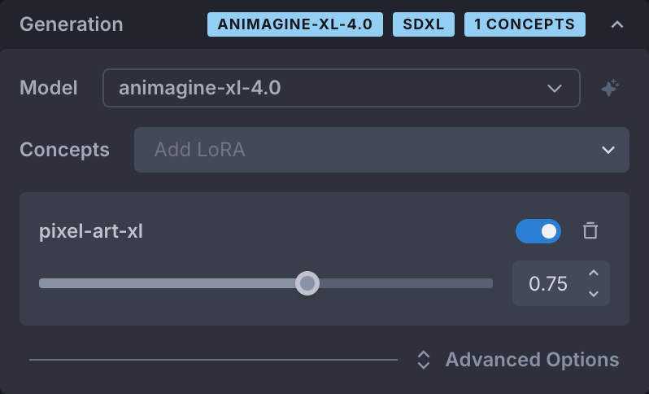Click the chevron in the Add LoRA box
The image size is (649, 394).
(x=608, y=150)
